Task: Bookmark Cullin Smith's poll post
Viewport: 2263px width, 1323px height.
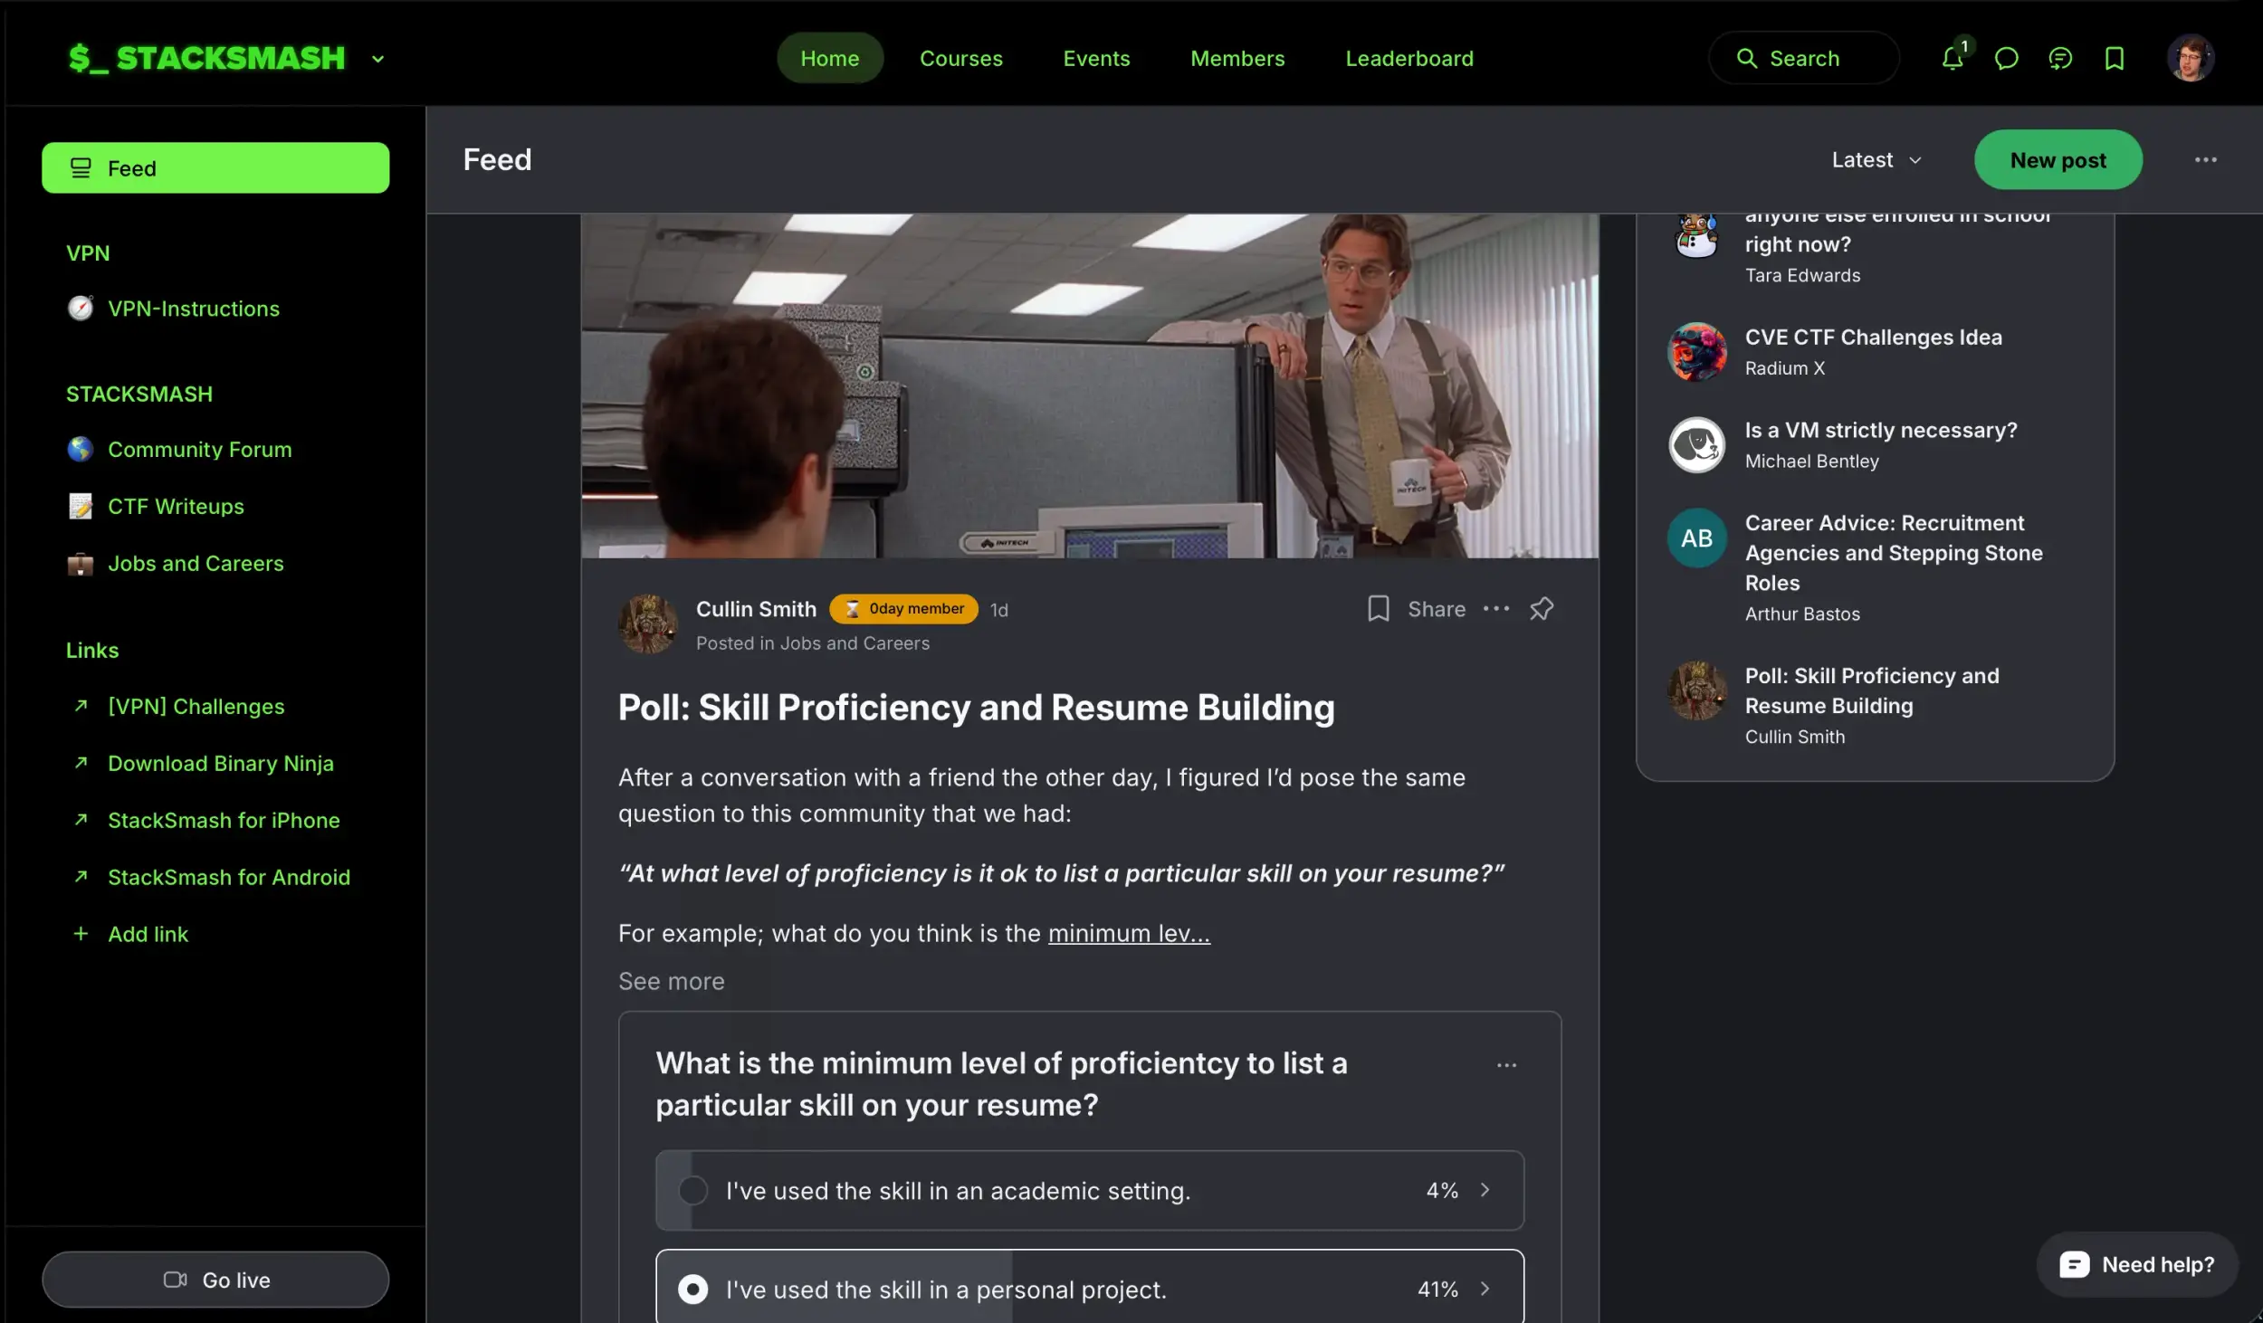Action: [x=1378, y=608]
